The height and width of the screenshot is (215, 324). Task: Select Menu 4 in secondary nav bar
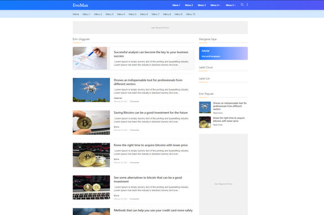coord(121,14)
